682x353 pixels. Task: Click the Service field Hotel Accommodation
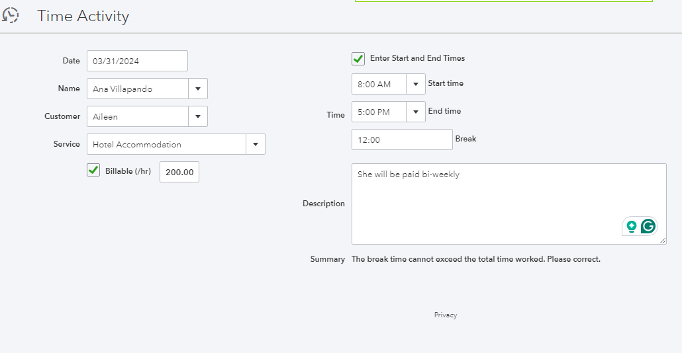(x=166, y=144)
